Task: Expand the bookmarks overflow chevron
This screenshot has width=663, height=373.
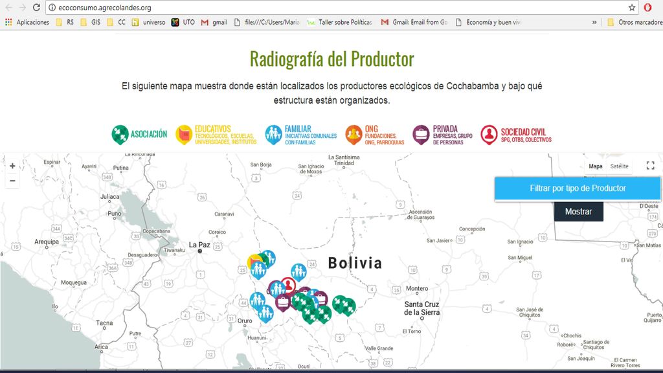Action: click(x=594, y=23)
